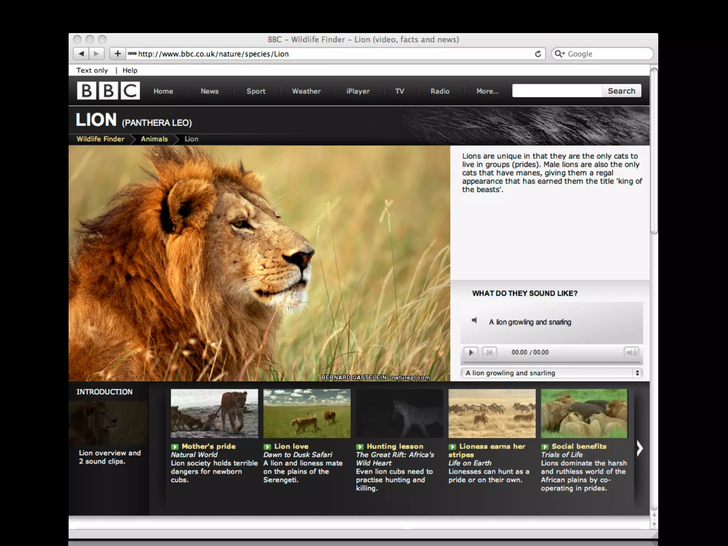Image resolution: width=728 pixels, height=546 pixels.
Task: Open the iPlayer navigation item
Action: [358, 91]
